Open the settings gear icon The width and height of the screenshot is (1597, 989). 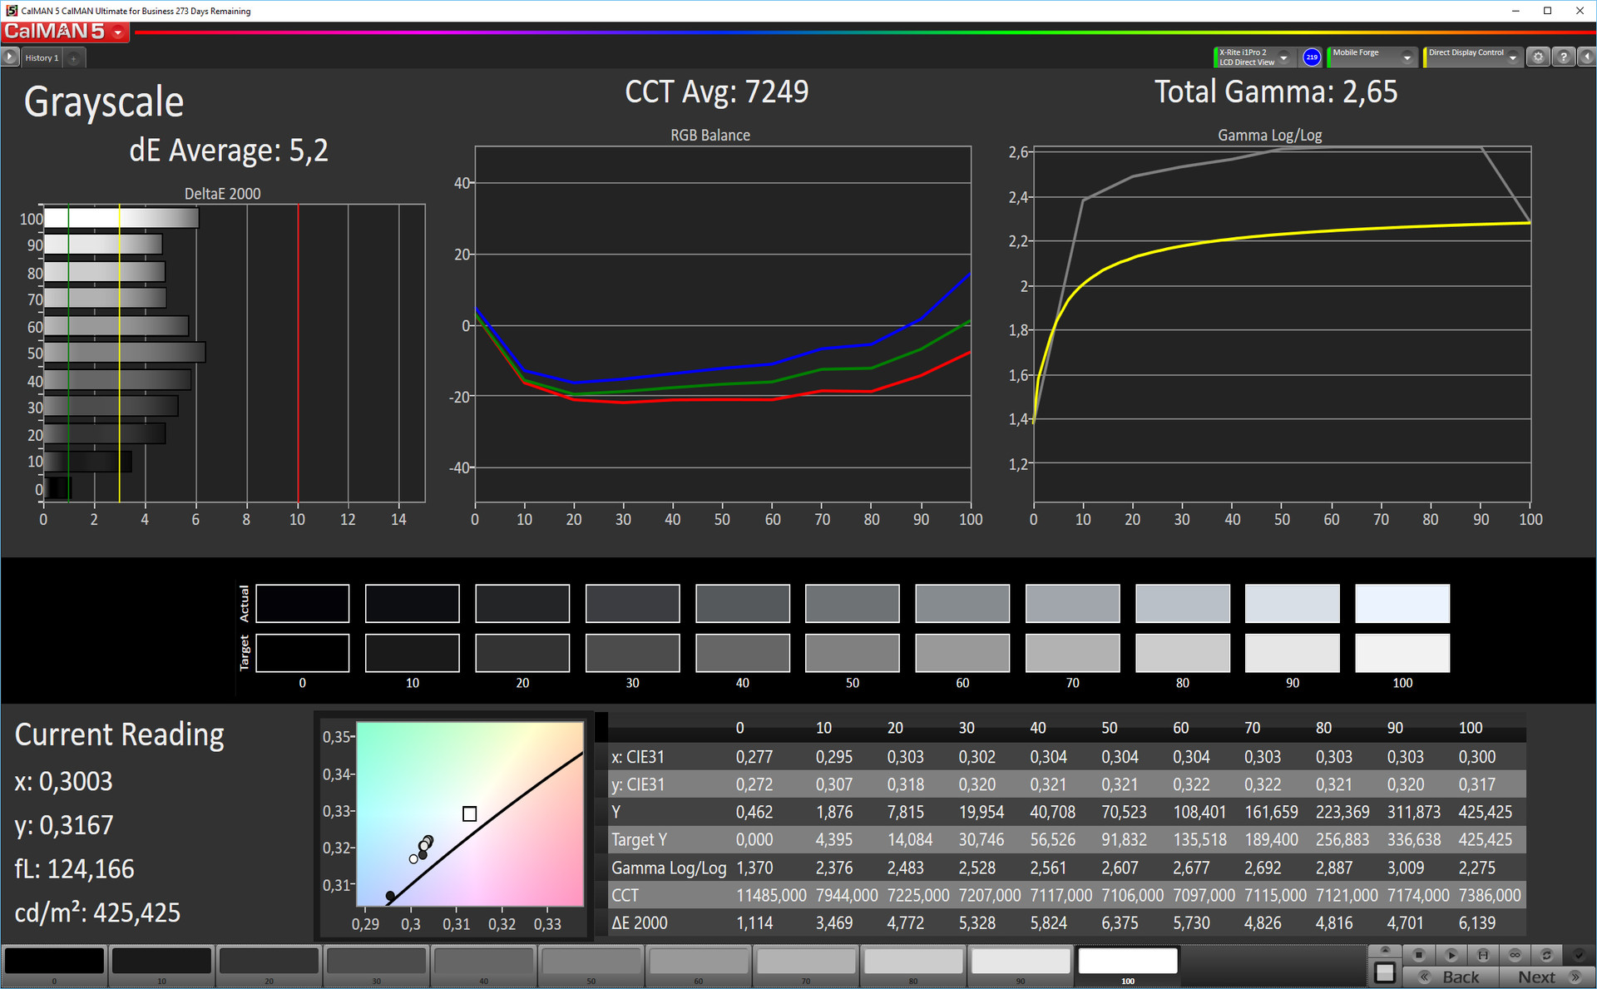click(1538, 57)
